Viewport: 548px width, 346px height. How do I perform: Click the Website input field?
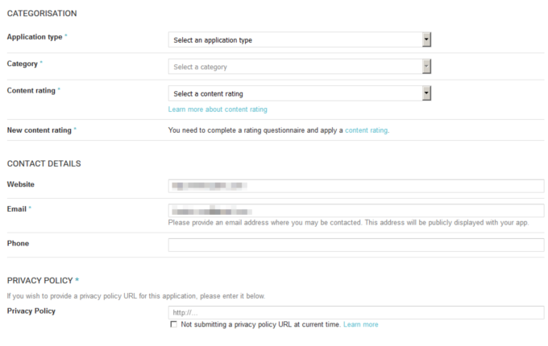[356, 186]
